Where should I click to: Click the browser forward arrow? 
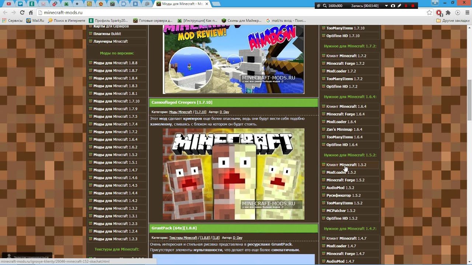[14, 13]
